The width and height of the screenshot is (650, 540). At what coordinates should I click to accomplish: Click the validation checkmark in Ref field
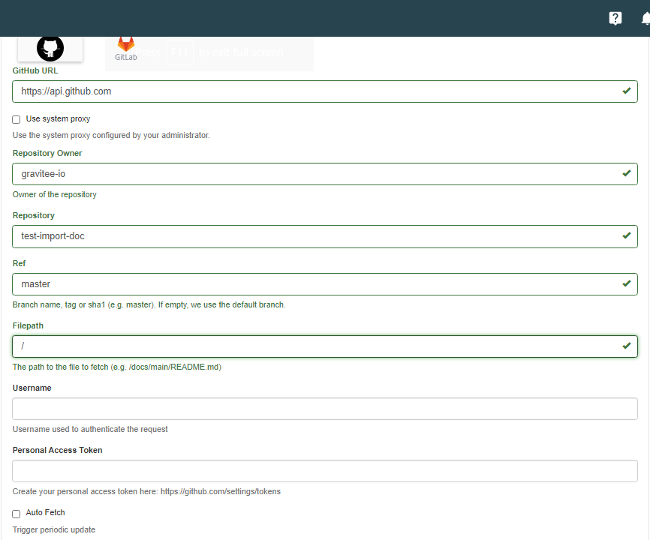(x=627, y=284)
